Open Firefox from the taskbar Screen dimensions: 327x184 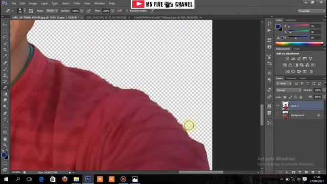[x=64, y=179]
